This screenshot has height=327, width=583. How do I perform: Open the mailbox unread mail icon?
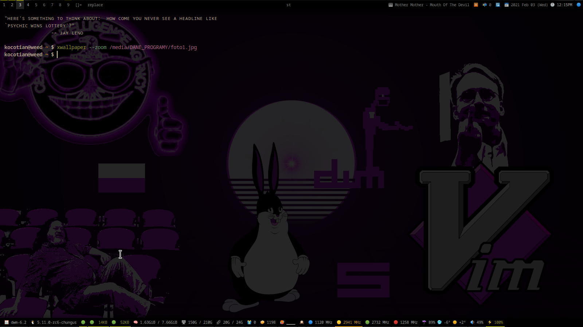point(485,5)
